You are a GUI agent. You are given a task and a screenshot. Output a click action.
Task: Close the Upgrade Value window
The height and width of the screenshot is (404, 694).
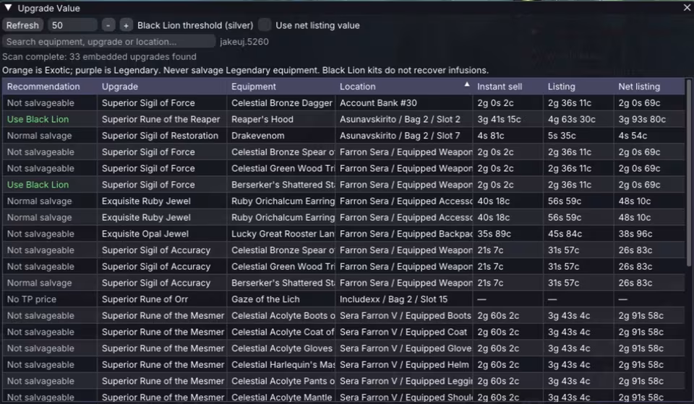coord(687,7)
